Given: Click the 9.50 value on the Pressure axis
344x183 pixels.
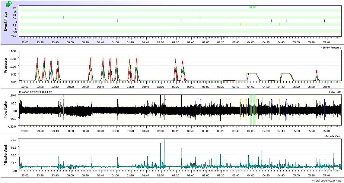Looking at the screenshot, I should 14,75.
